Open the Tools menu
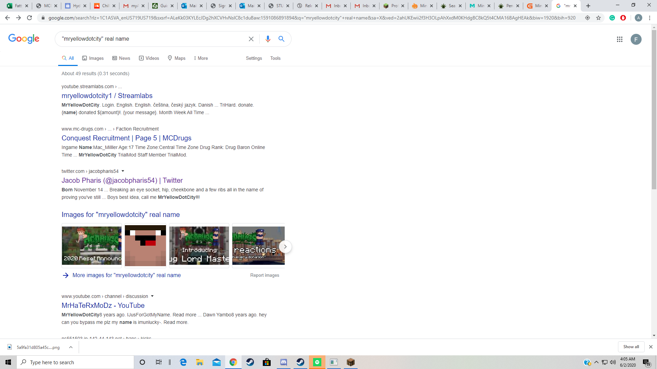The width and height of the screenshot is (657, 369). pyautogui.click(x=275, y=58)
